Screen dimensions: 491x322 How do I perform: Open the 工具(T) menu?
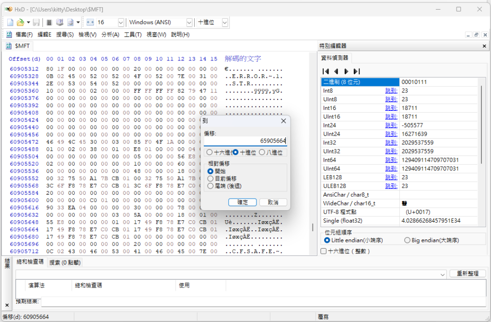coord(133,35)
